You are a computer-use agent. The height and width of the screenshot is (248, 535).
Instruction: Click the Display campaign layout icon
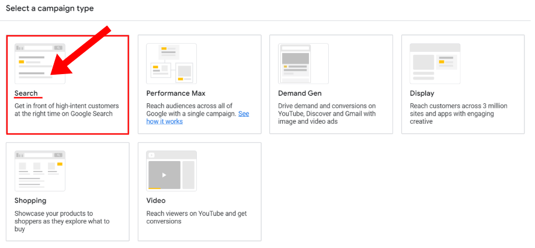coord(435,63)
